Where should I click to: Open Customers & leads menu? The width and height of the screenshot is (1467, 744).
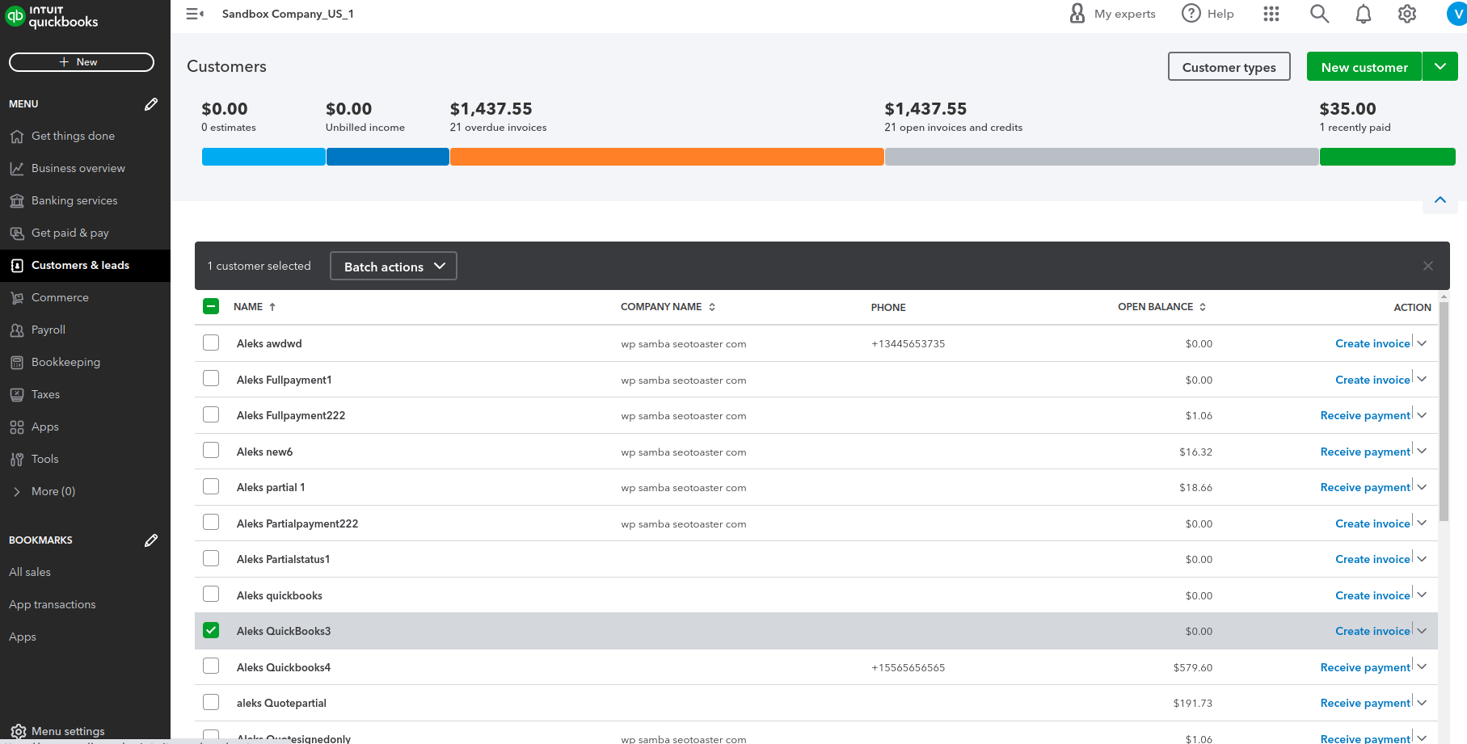85,266
